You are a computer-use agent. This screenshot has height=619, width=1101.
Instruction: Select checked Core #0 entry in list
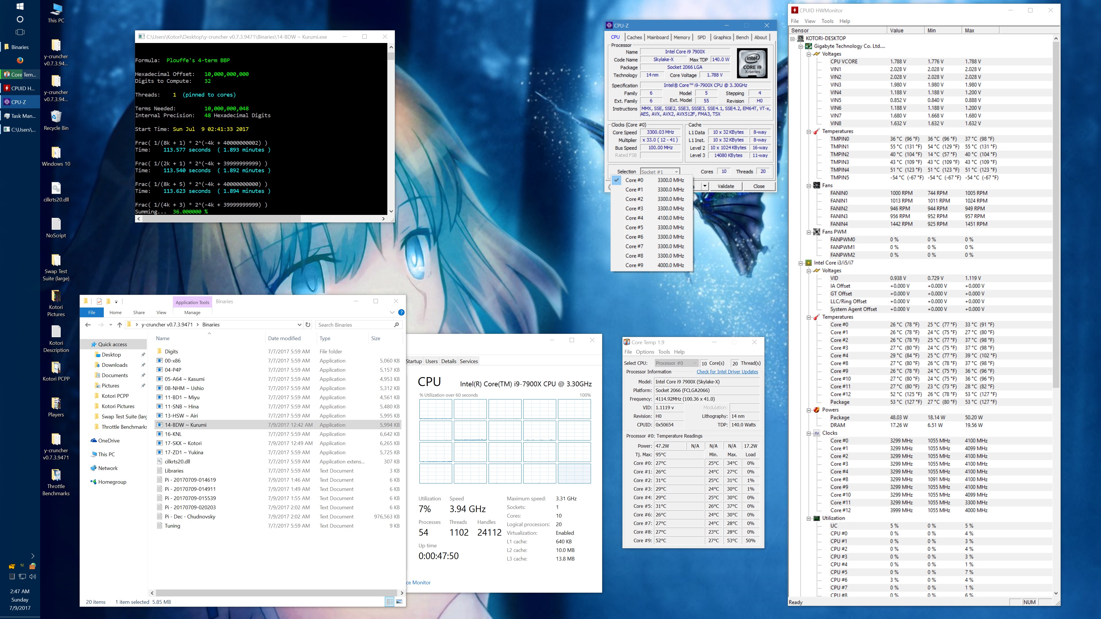click(654, 180)
